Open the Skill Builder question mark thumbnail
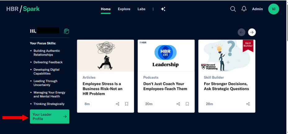288x134 pixels. (x=227, y=56)
